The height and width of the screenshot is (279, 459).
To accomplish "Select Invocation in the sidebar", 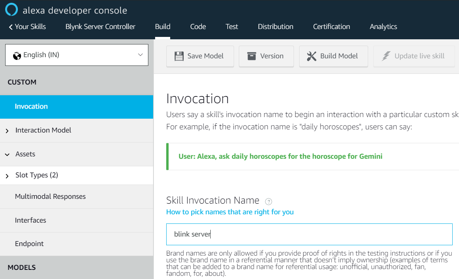I will click(x=77, y=107).
